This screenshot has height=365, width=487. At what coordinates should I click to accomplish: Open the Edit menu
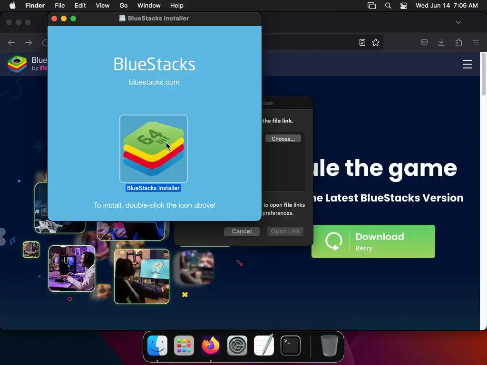pos(80,6)
